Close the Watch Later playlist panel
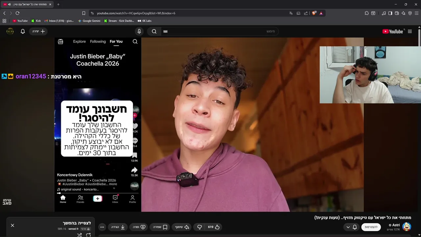 (12, 225)
